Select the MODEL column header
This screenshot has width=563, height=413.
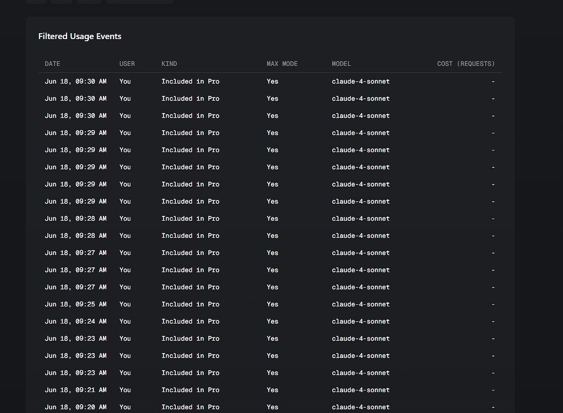point(341,64)
